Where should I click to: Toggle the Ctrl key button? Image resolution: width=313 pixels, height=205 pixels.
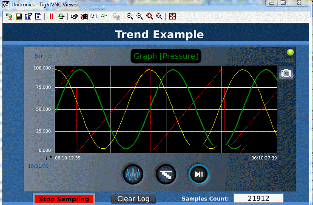point(94,17)
